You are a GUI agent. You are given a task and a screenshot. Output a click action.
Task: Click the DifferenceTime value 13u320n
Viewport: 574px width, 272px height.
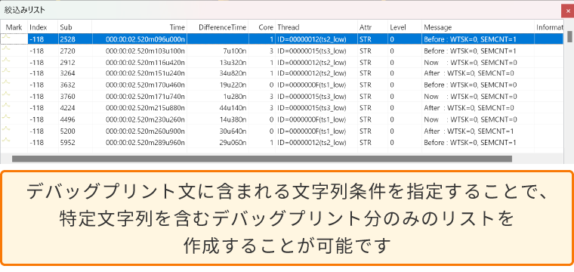click(x=233, y=62)
